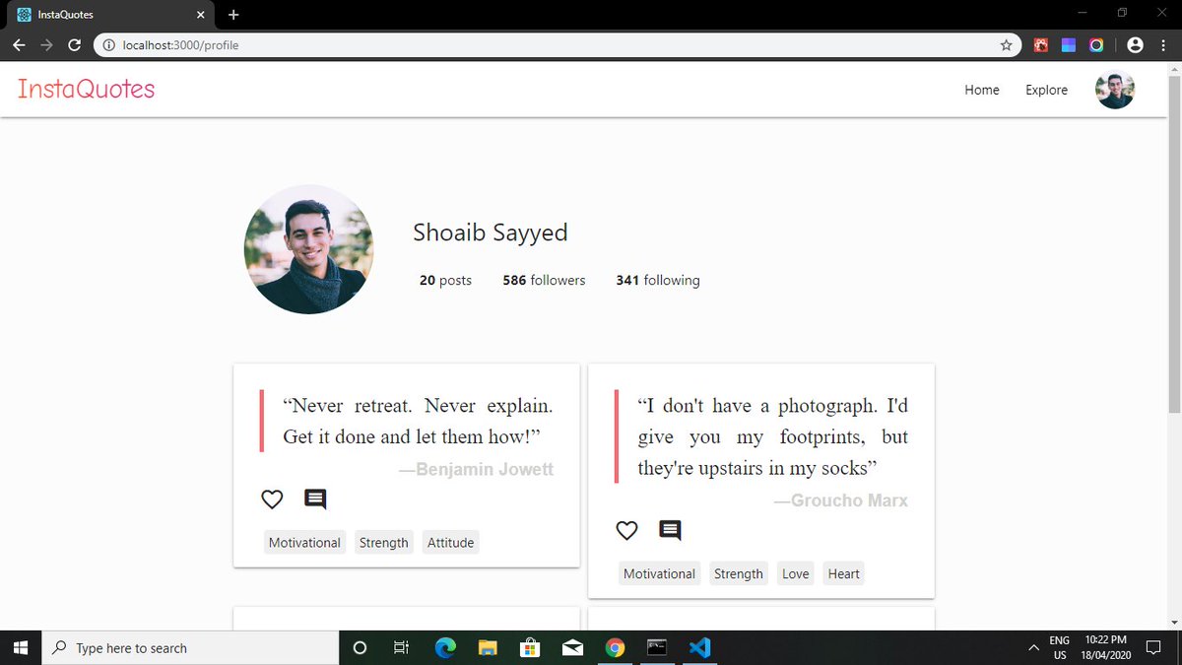Click the "I don't have a photograph" quote text
This screenshot has width=1182, height=665.
[773, 436]
